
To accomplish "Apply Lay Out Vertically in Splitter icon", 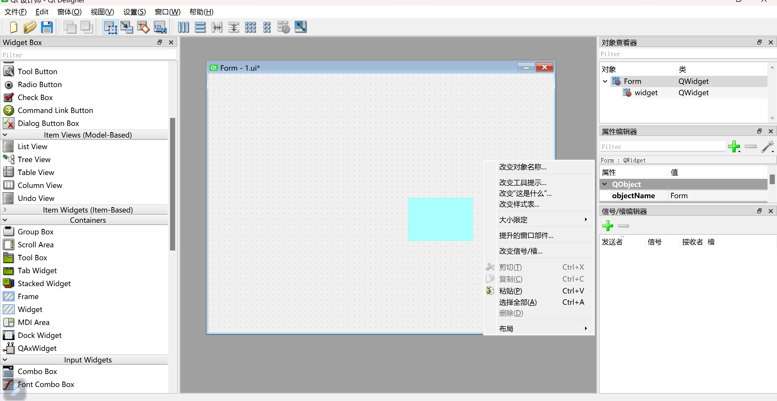I will pos(234,28).
